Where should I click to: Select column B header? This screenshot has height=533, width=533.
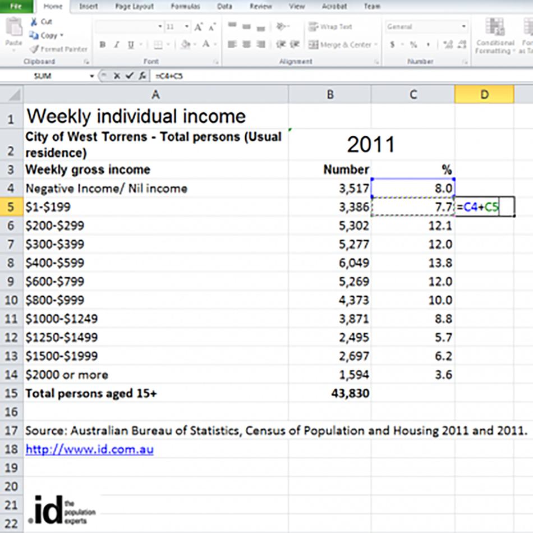click(330, 94)
